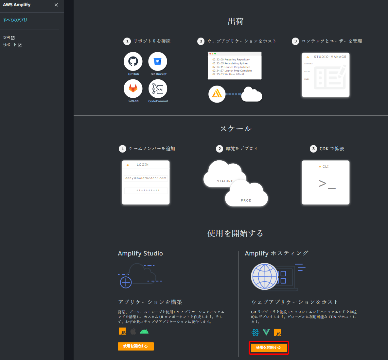Click the React framework icon
This screenshot has width=388, height=360.
256,332
